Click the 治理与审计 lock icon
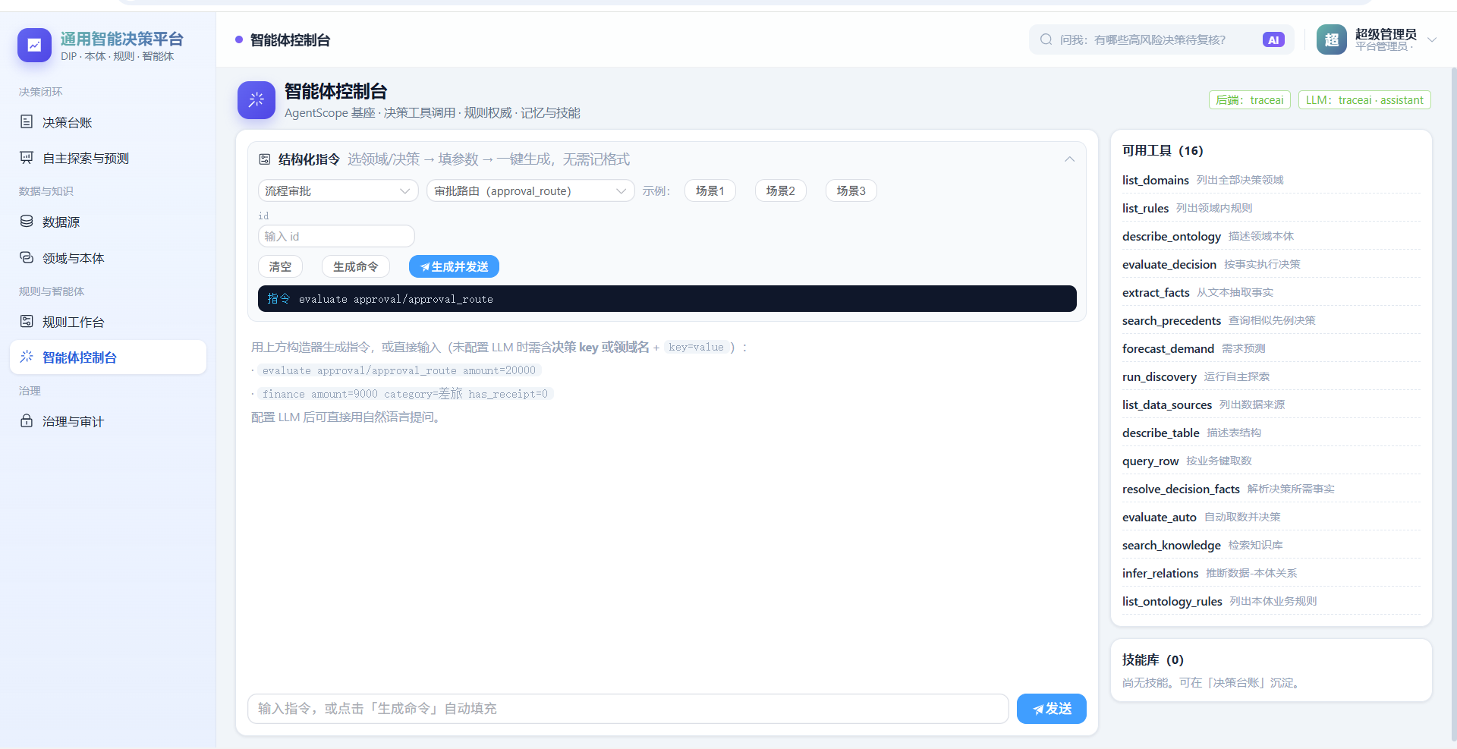This screenshot has height=749, width=1457. pyautogui.click(x=27, y=421)
